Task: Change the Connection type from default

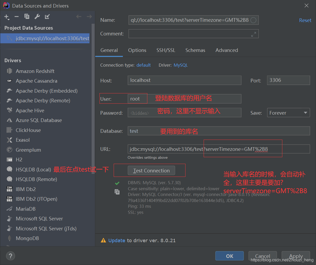Action: coord(143,65)
